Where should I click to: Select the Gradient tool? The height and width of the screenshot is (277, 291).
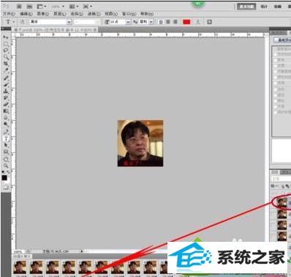6,111
